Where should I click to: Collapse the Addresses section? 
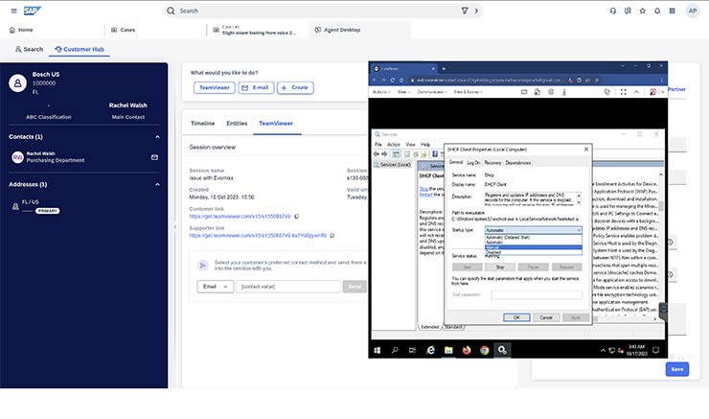156,184
